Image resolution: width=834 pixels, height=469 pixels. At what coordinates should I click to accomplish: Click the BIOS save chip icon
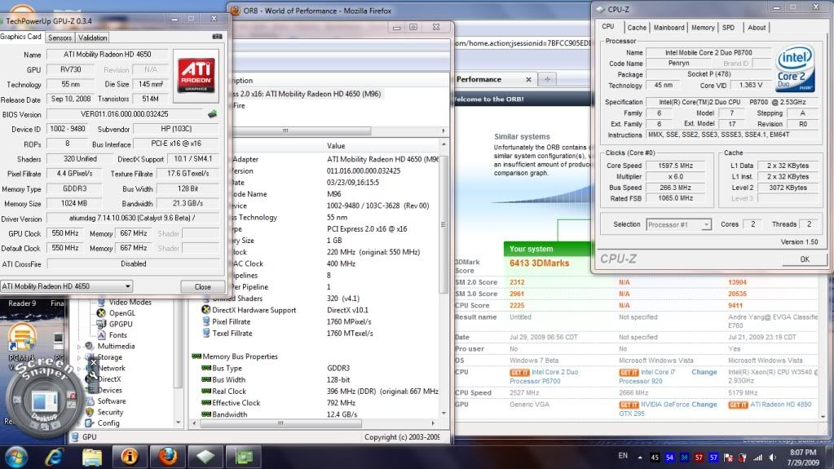point(213,114)
